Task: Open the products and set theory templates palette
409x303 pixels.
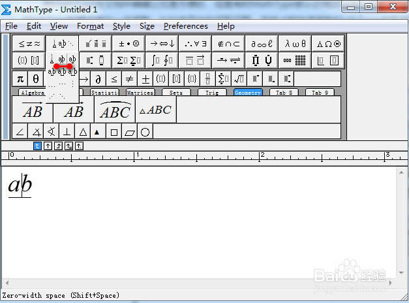Action: [x=262, y=60]
